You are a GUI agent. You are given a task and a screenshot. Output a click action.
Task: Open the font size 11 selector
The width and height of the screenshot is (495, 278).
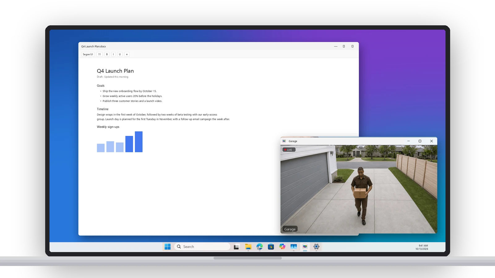pos(99,54)
